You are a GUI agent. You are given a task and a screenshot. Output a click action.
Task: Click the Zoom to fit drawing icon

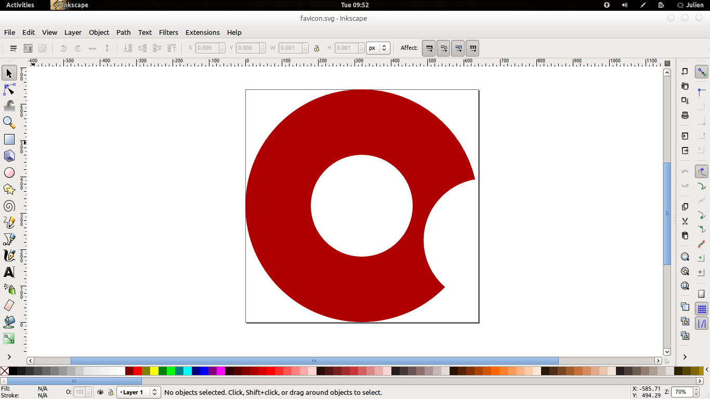685,271
